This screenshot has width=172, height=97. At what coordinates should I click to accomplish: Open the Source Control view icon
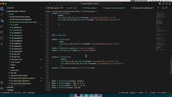[2, 20]
